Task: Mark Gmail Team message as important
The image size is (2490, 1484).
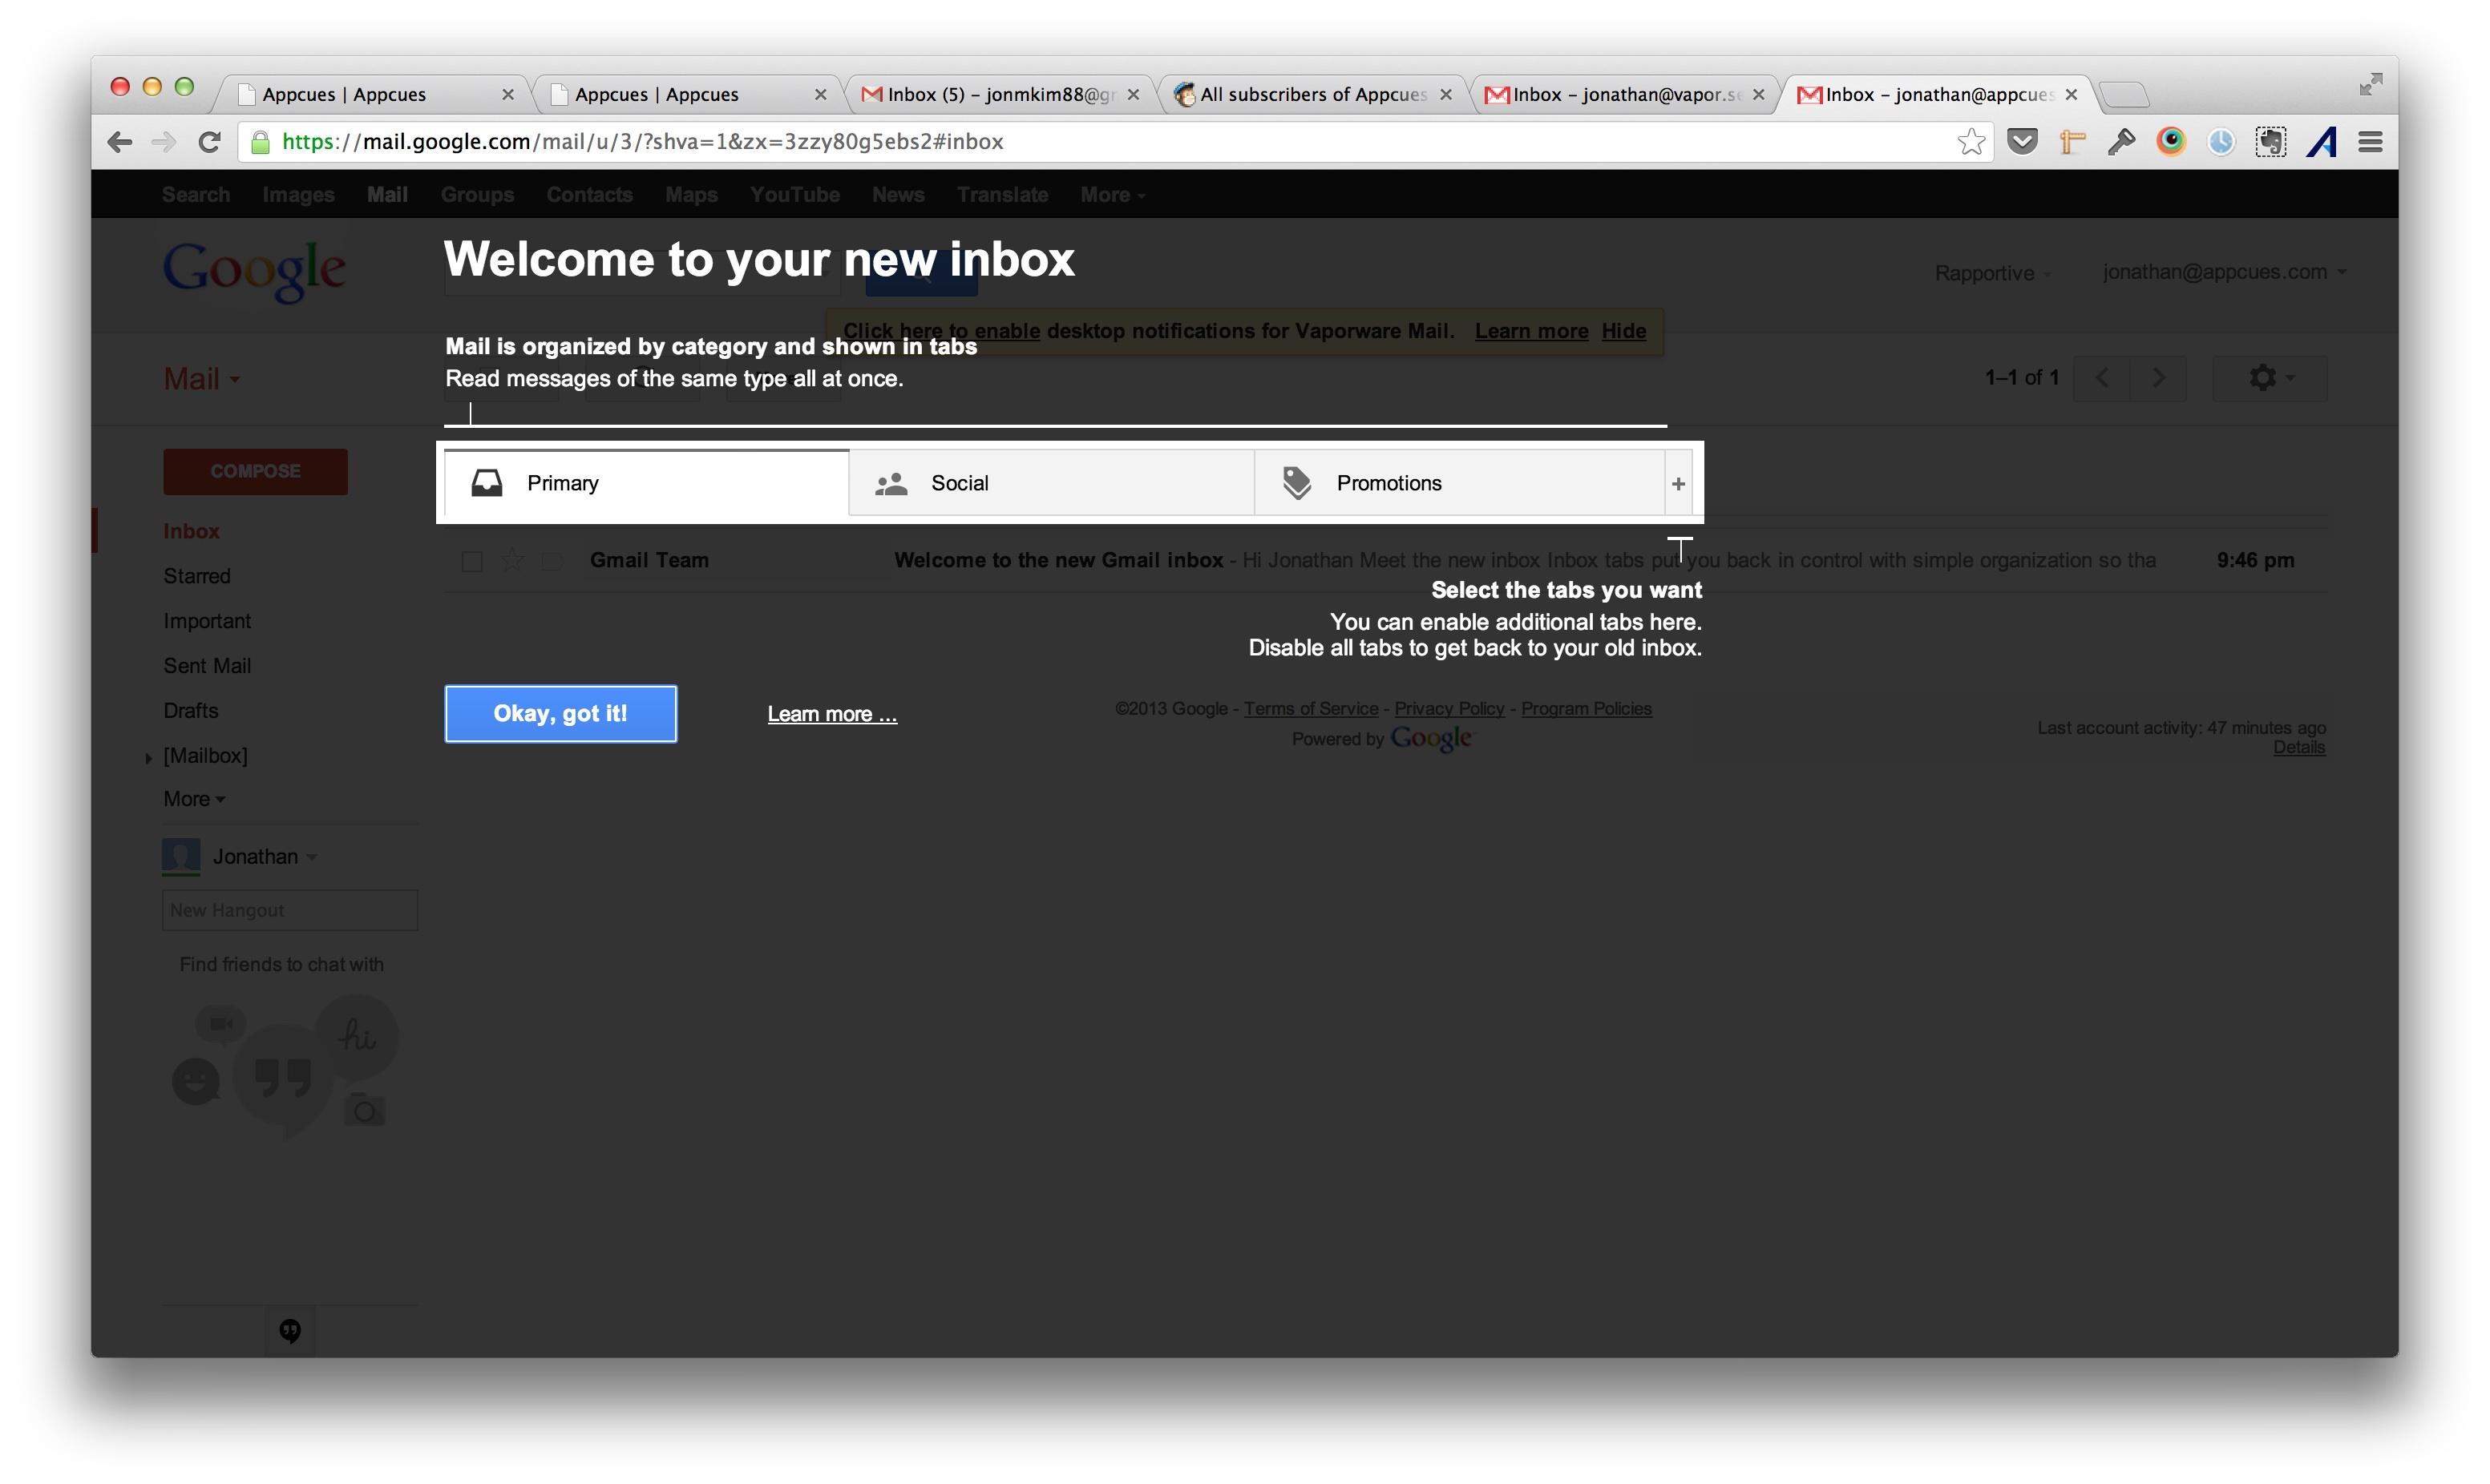Action: (x=552, y=561)
